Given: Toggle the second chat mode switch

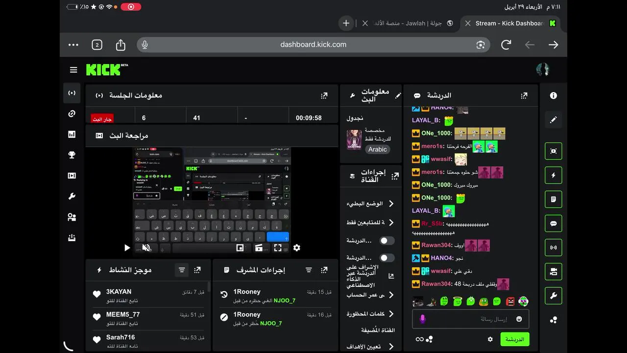Looking at the screenshot, I should (x=387, y=258).
